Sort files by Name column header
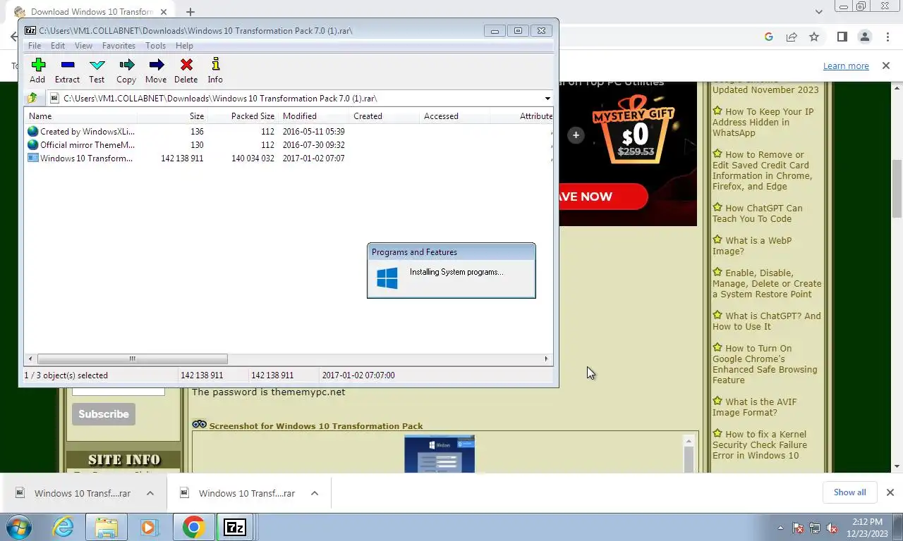 (x=81, y=116)
